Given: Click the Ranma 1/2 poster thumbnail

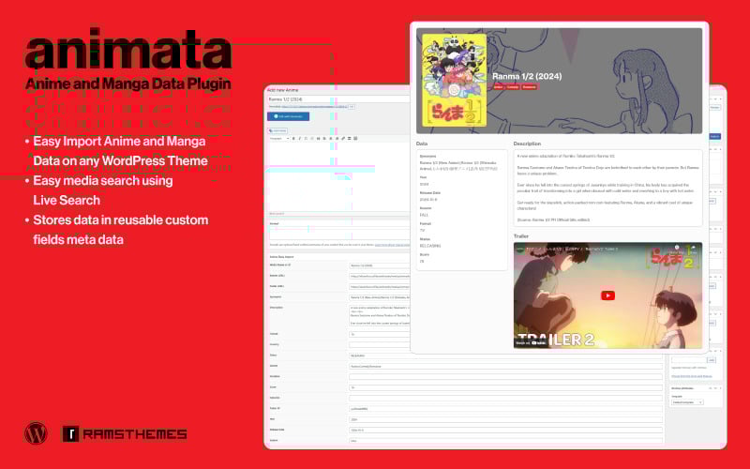Looking at the screenshot, I should [454, 80].
